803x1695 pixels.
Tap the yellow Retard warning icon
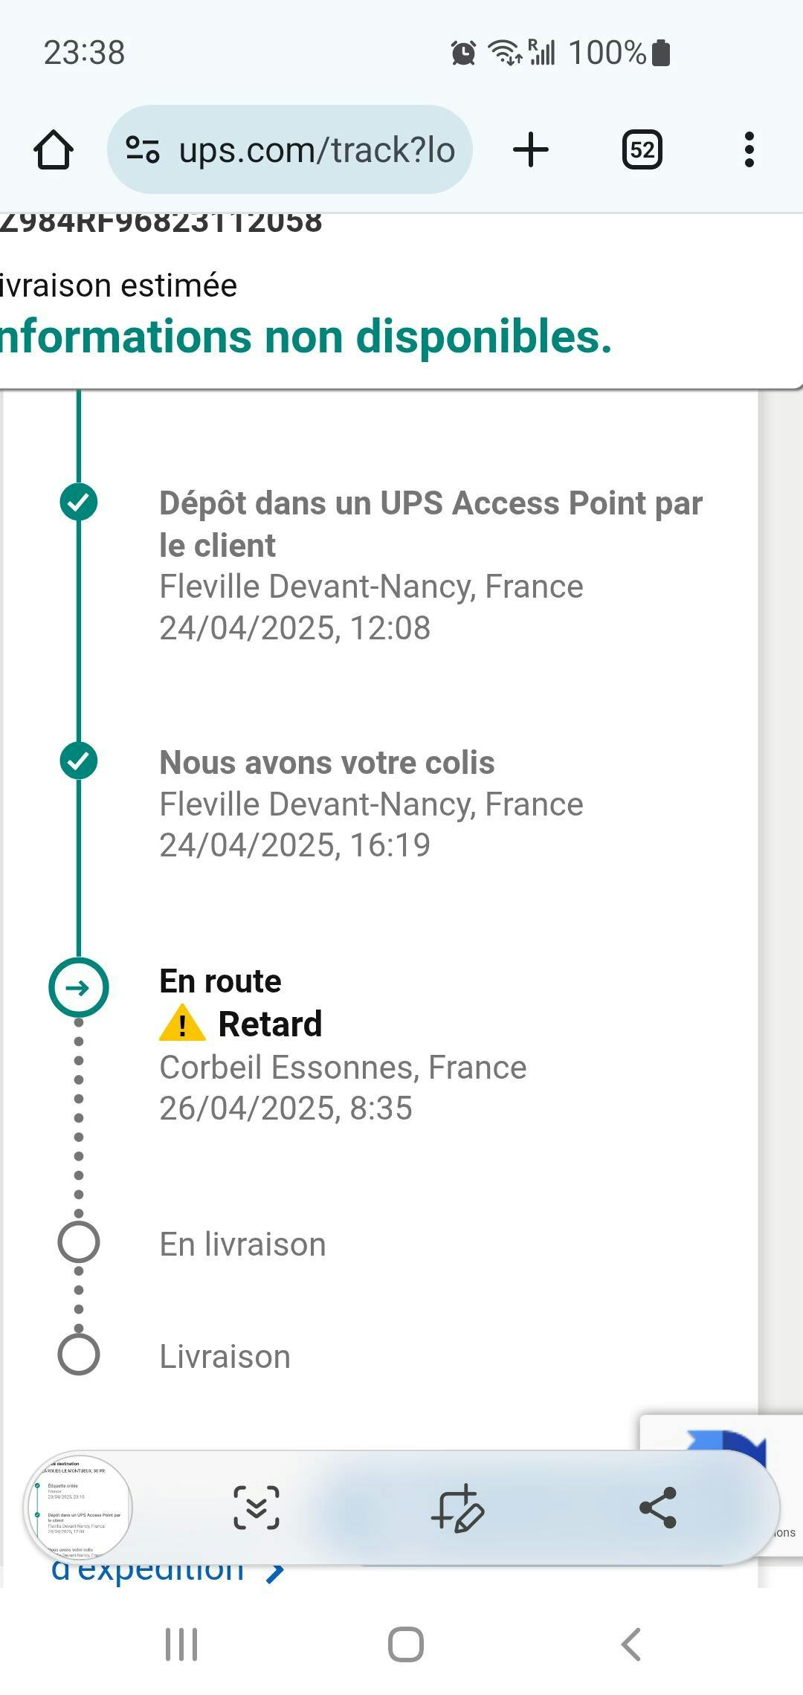tap(182, 1024)
